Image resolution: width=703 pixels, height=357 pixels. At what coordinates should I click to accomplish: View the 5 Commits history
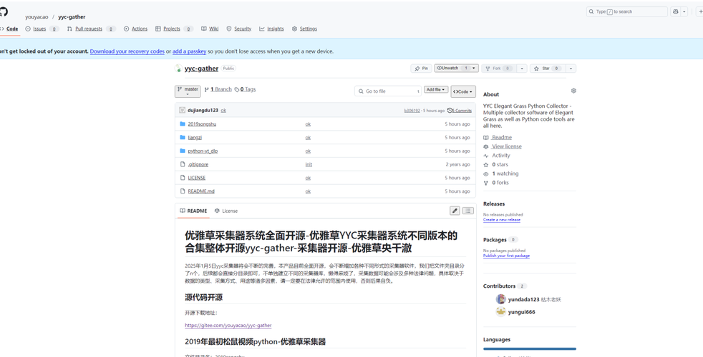click(460, 111)
